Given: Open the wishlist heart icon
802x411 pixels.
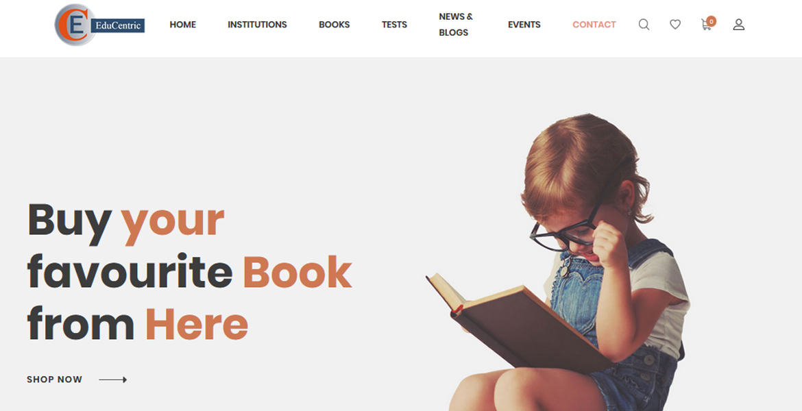Looking at the screenshot, I should coord(675,25).
